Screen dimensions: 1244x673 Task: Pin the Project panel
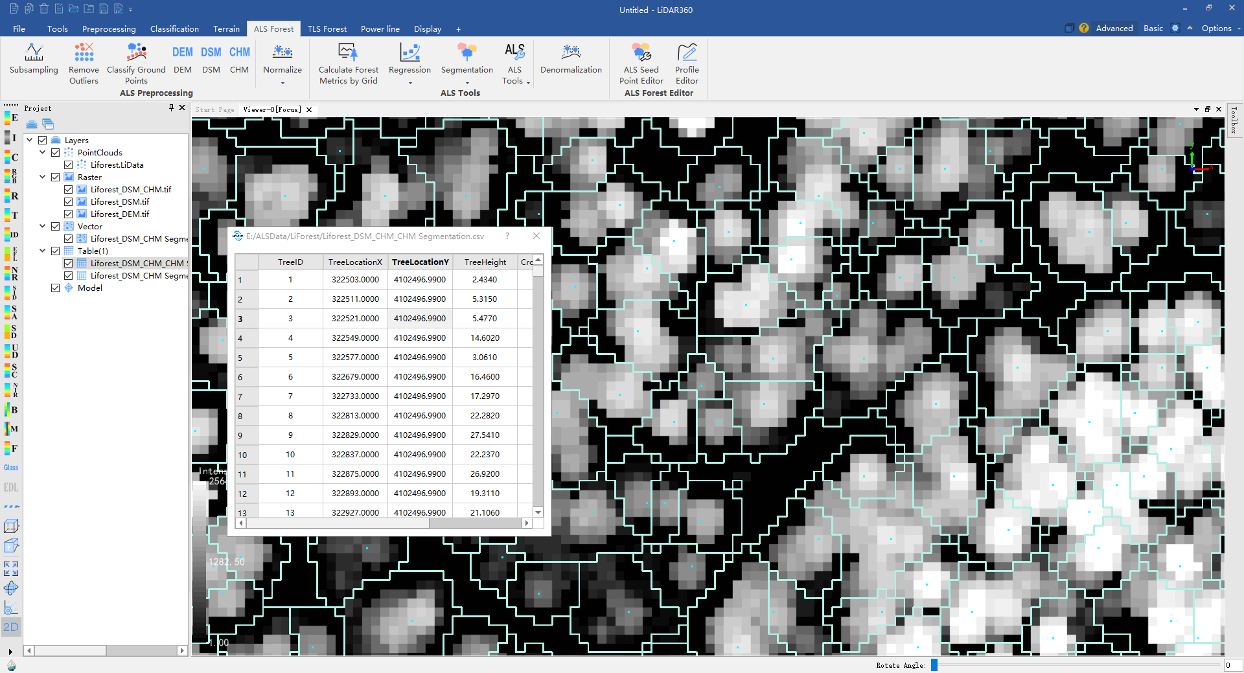pos(171,108)
